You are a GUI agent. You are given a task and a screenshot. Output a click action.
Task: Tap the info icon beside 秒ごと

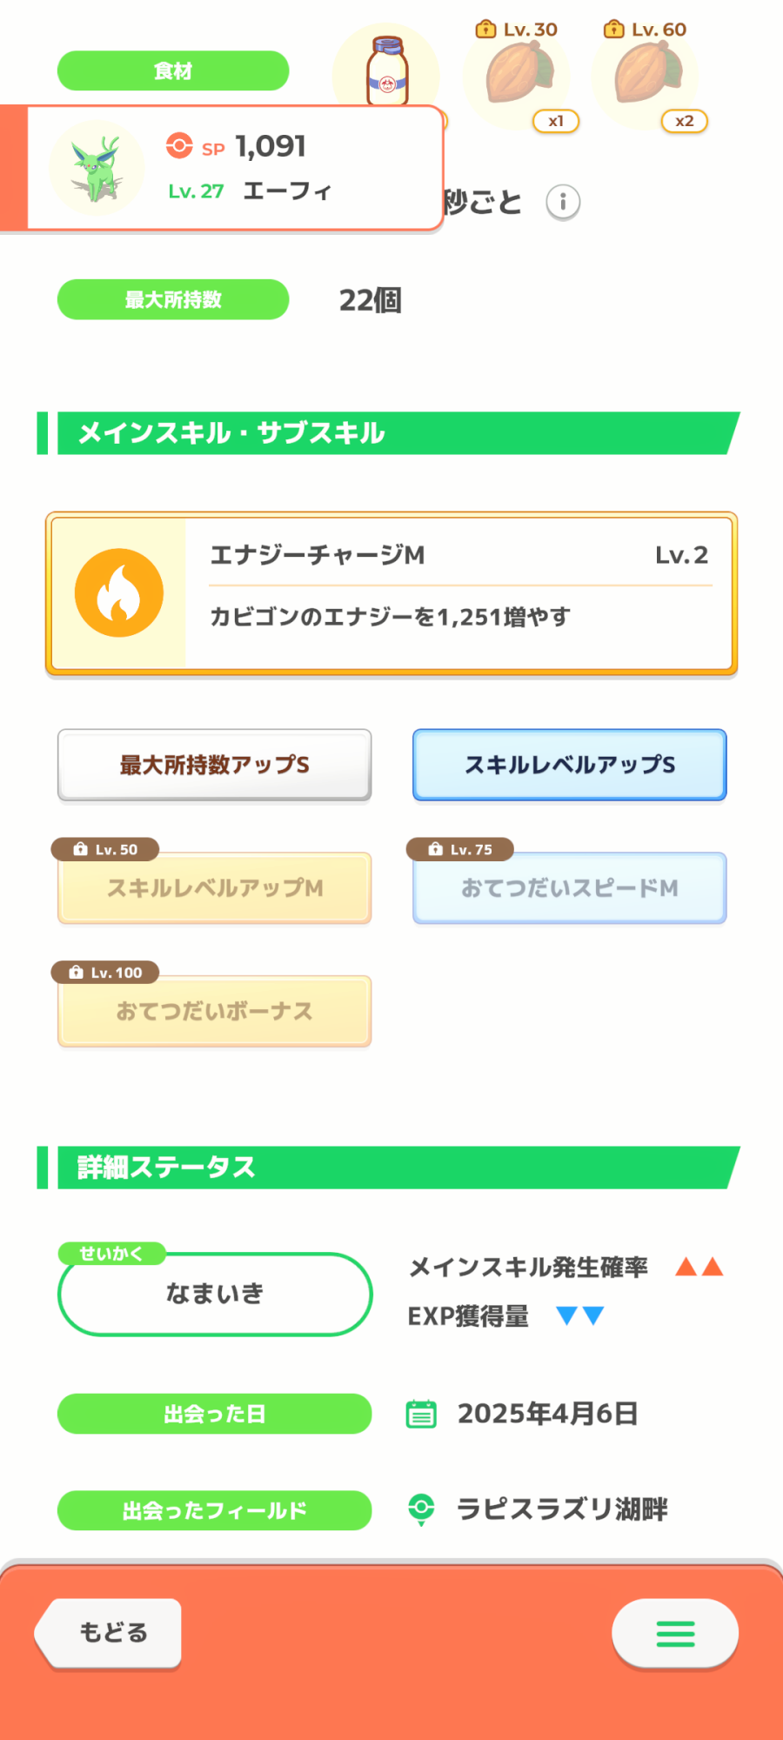(x=563, y=203)
